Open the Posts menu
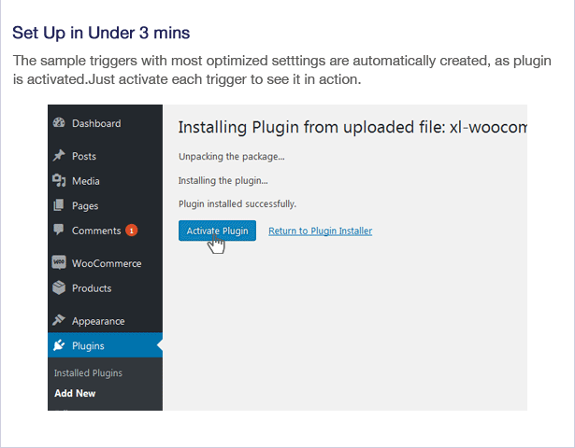Image resolution: width=575 pixels, height=448 pixels. click(84, 156)
